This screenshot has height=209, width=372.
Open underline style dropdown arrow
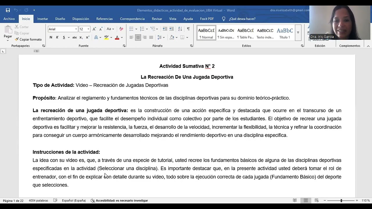point(69,37)
